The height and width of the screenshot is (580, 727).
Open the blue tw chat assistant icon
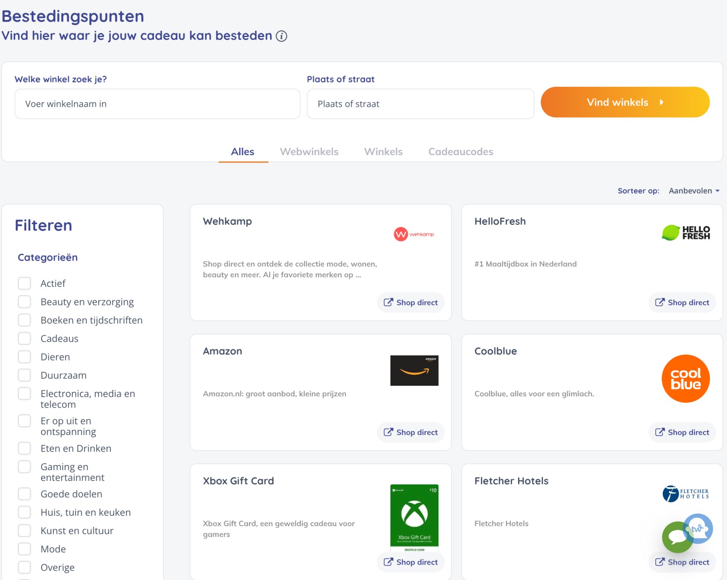[698, 528]
